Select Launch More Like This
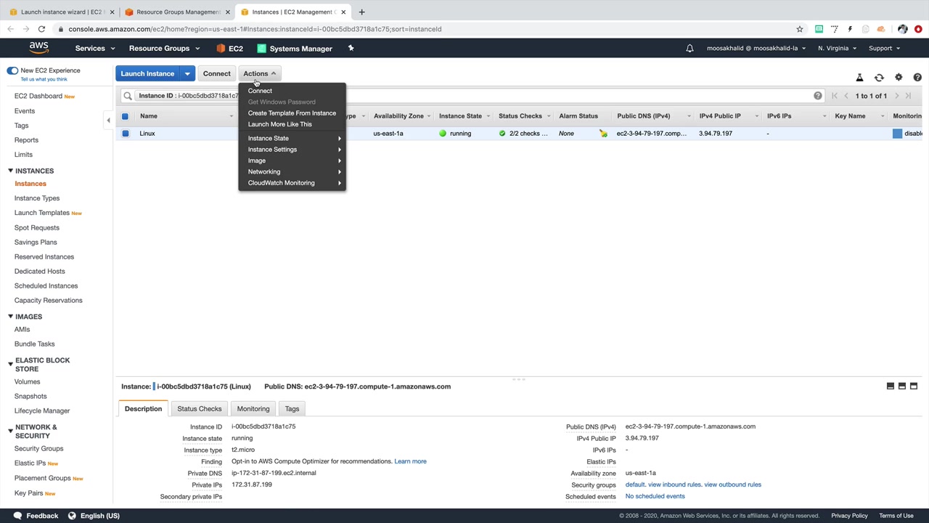This screenshot has height=523, width=929. tap(279, 124)
